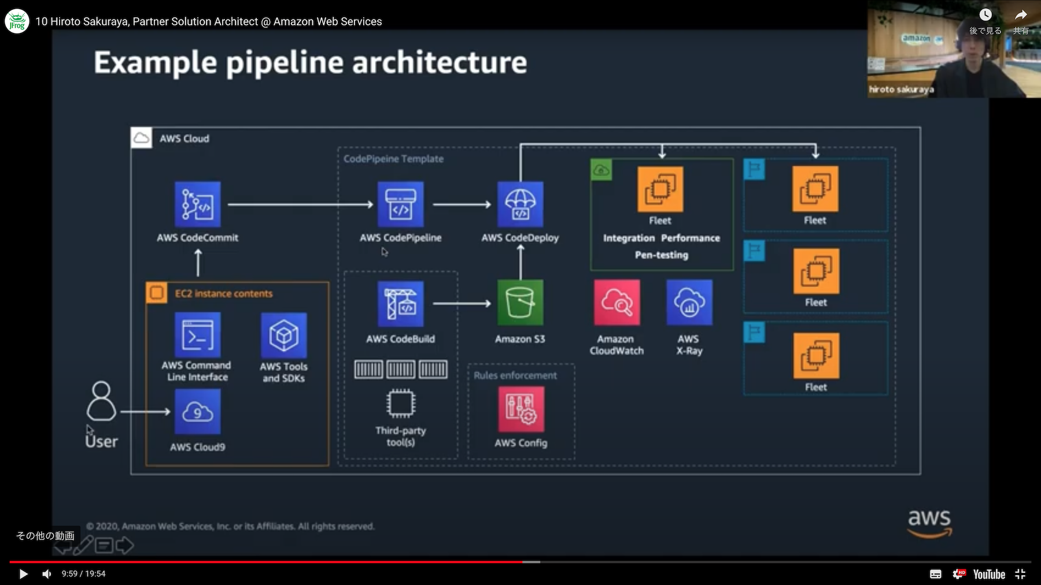The image size is (1041, 585).
Task: Open the player settings gear
Action: [x=959, y=574]
